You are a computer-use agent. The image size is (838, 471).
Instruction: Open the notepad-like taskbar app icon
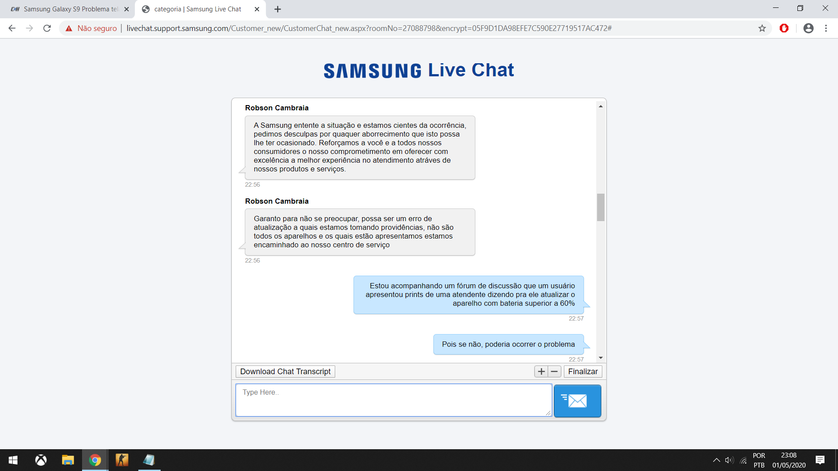(149, 460)
